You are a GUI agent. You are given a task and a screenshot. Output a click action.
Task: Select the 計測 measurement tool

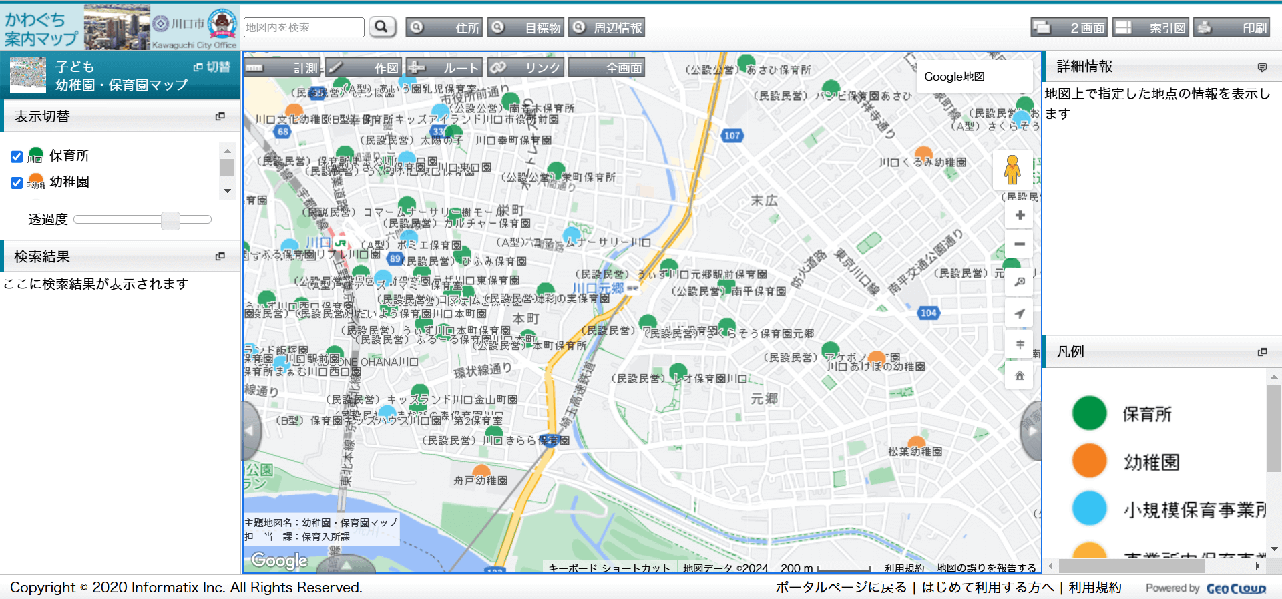[x=283, y=68]
